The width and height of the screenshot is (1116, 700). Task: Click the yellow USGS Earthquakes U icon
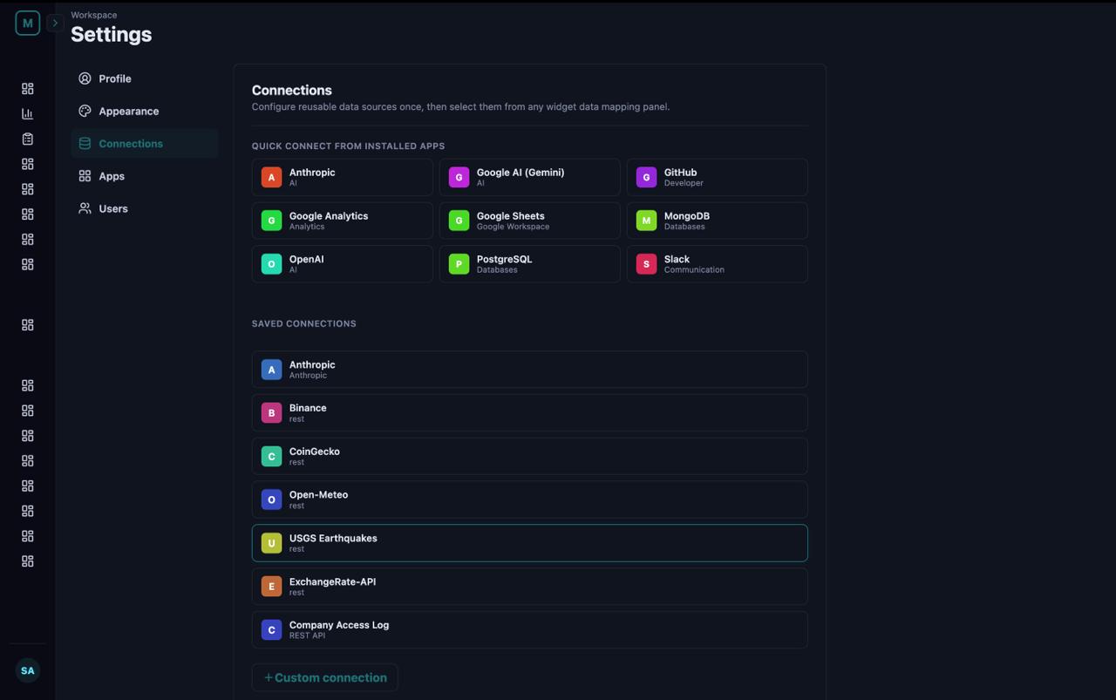[x=271, y=543]
